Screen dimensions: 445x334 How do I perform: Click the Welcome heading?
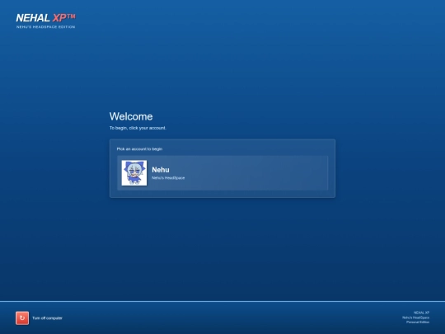tap(131, 116)
